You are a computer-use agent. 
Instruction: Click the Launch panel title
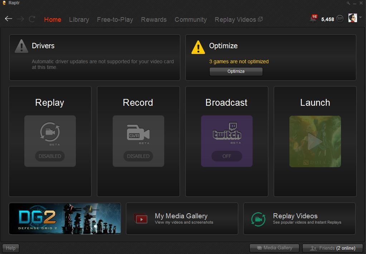pyautogui.click(x=315, y=103)
